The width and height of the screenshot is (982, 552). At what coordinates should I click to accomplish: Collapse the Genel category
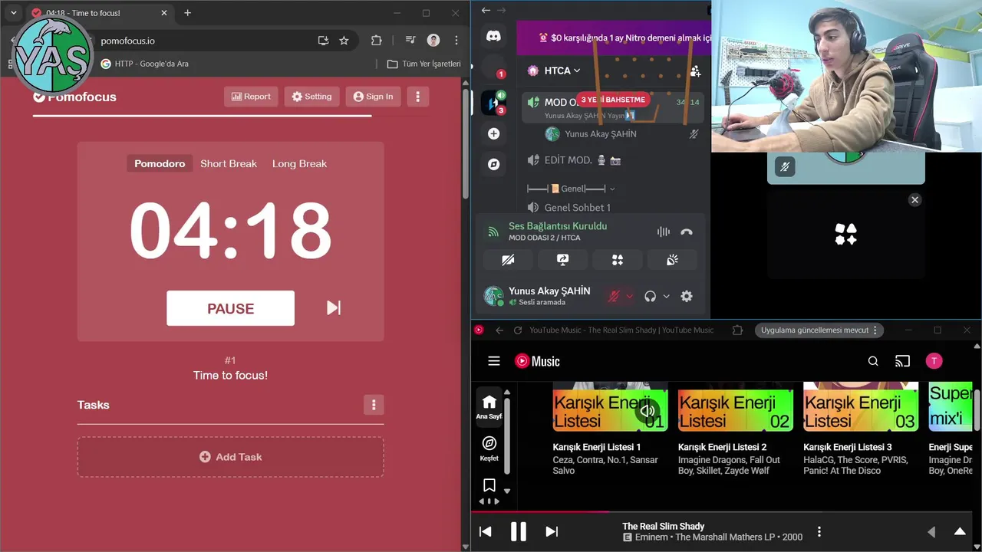[x=571, y=189]
